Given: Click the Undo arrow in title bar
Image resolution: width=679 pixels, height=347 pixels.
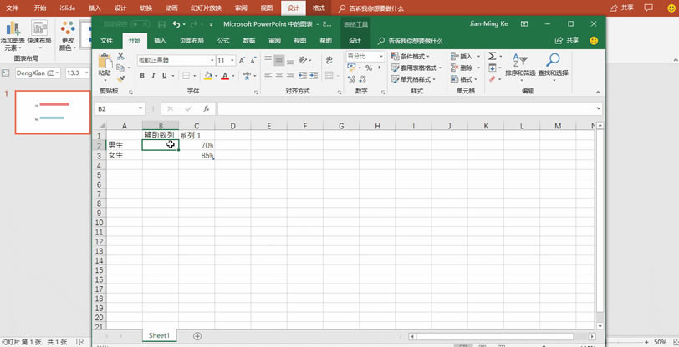Looking at the screenshot, I should pyautogui.click(x=176, y=24).
